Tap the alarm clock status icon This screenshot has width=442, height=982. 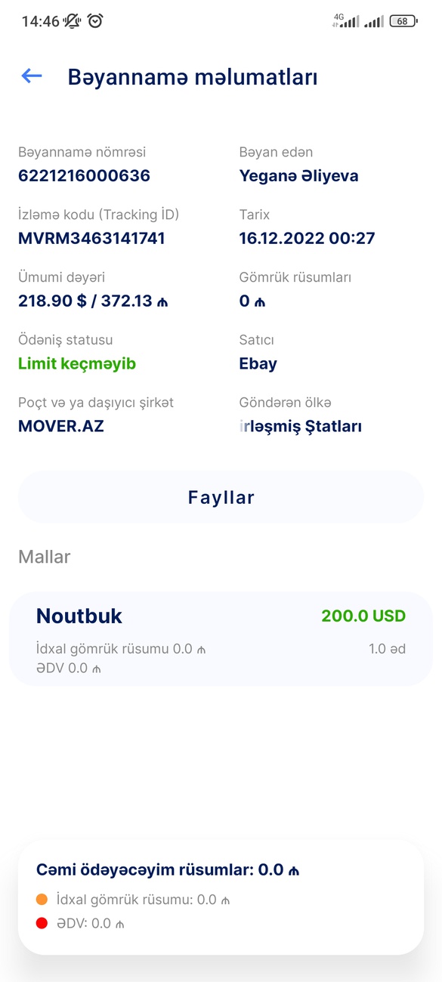tap(95, 21)
